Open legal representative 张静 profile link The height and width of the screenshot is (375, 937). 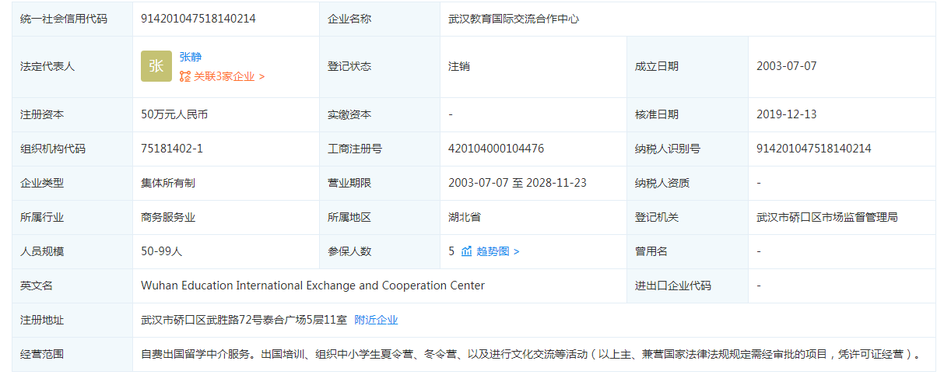pos(191,57)
